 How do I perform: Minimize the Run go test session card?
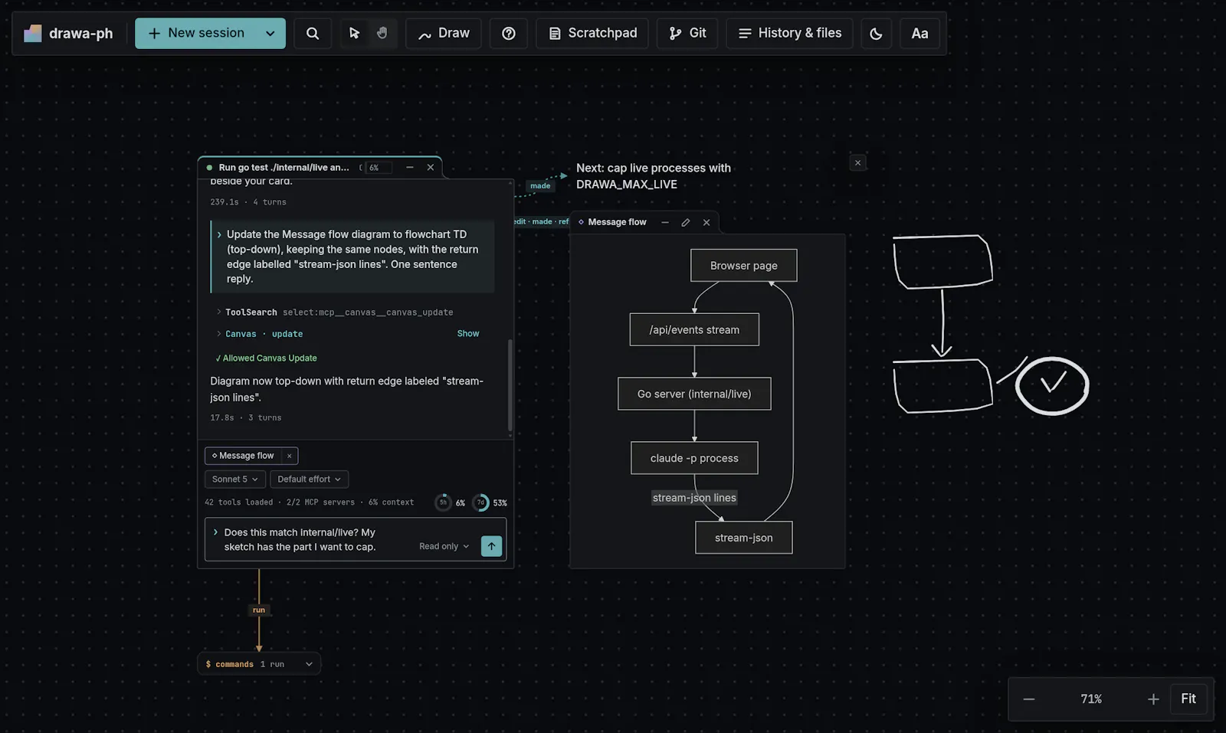pos(410,167)
